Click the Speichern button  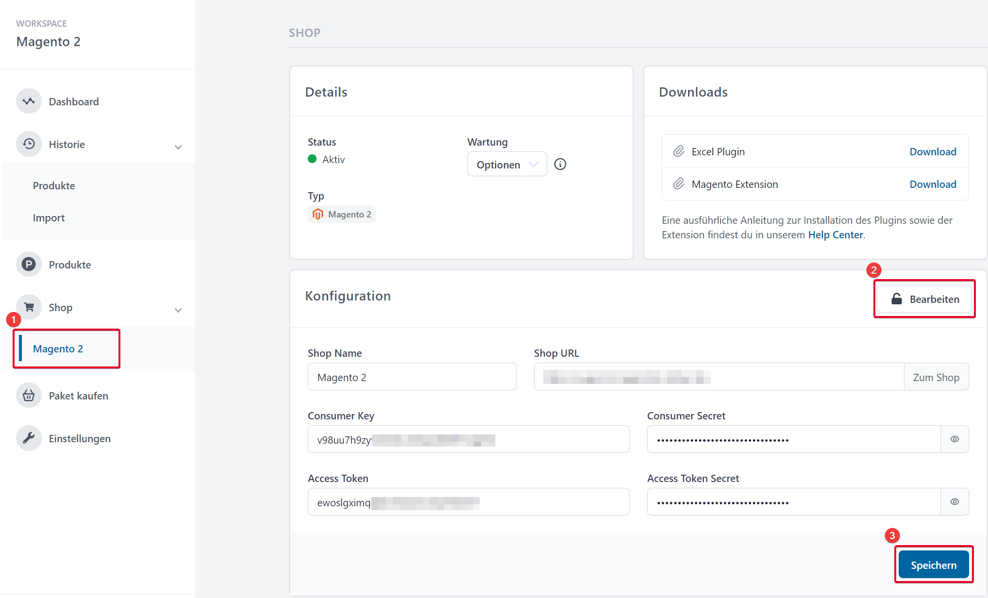coord(934,565)
